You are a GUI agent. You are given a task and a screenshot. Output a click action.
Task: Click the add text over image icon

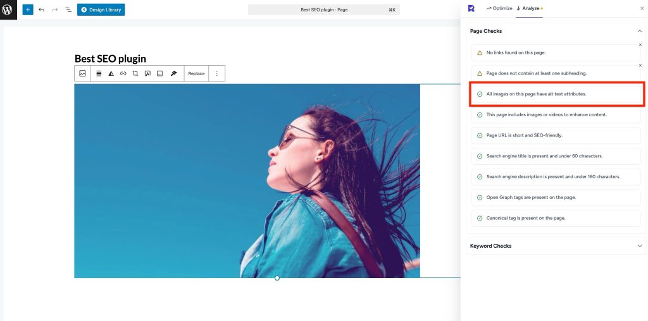point(147,73)
